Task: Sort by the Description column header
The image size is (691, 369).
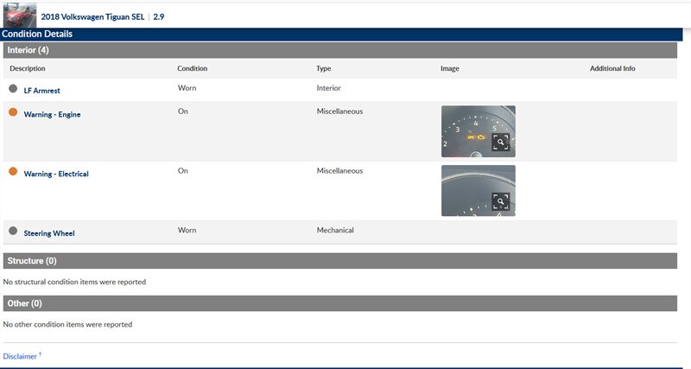Action: click(28, 68)
